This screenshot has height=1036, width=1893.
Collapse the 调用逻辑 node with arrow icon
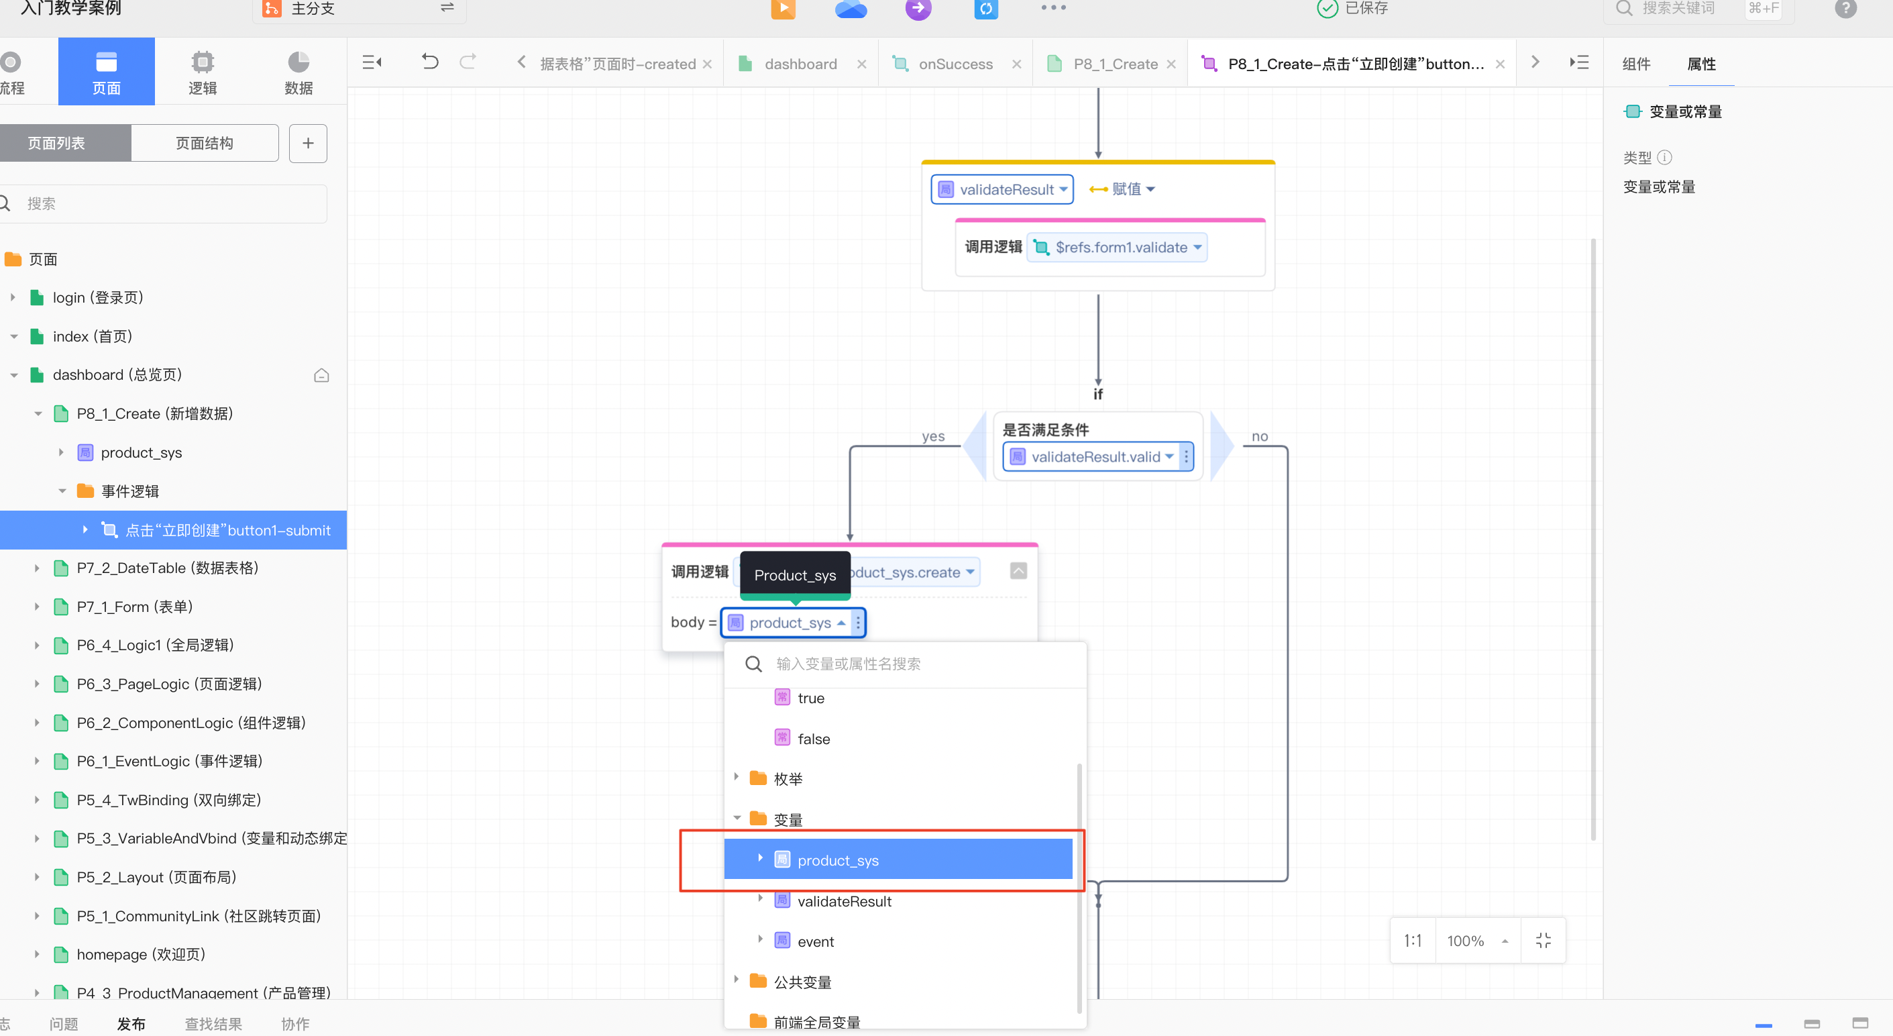point(1018,571)
